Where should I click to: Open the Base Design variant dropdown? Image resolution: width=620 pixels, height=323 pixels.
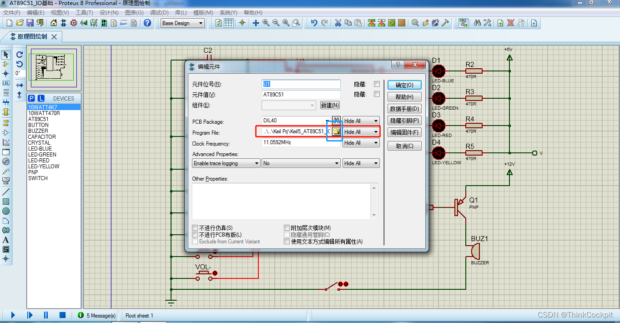[x=183, y=23]
